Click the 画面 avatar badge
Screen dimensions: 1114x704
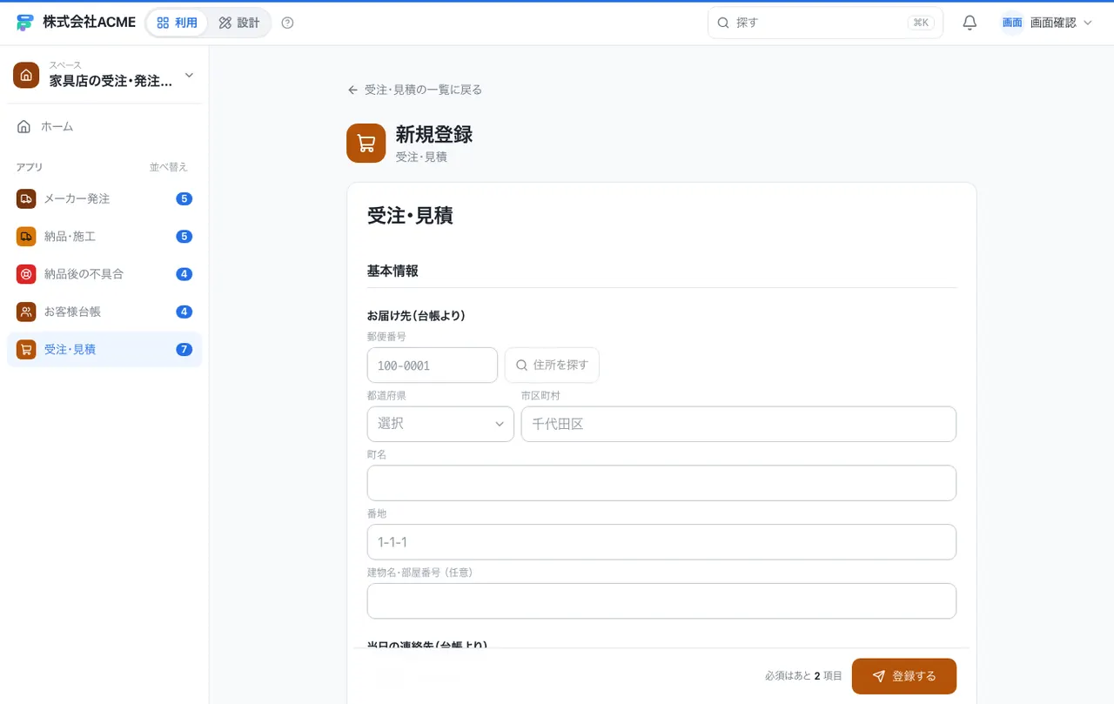pos(1012,23)
